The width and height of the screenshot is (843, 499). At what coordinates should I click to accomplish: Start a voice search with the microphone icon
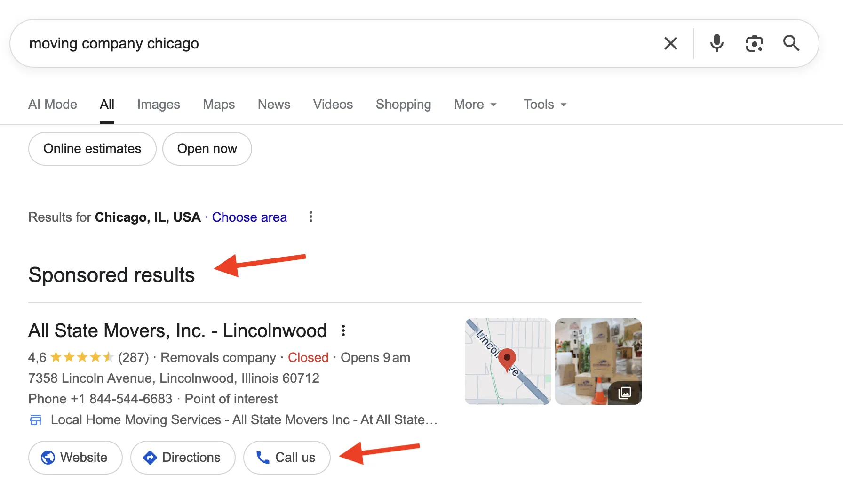click(716, 43)
